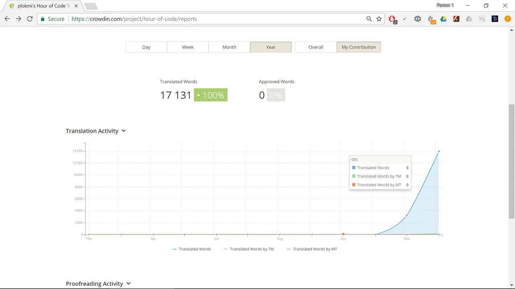Screen dimensions: 515x289
Task: Open the extension icon with 'off' badge
Action: click(431, 19)
